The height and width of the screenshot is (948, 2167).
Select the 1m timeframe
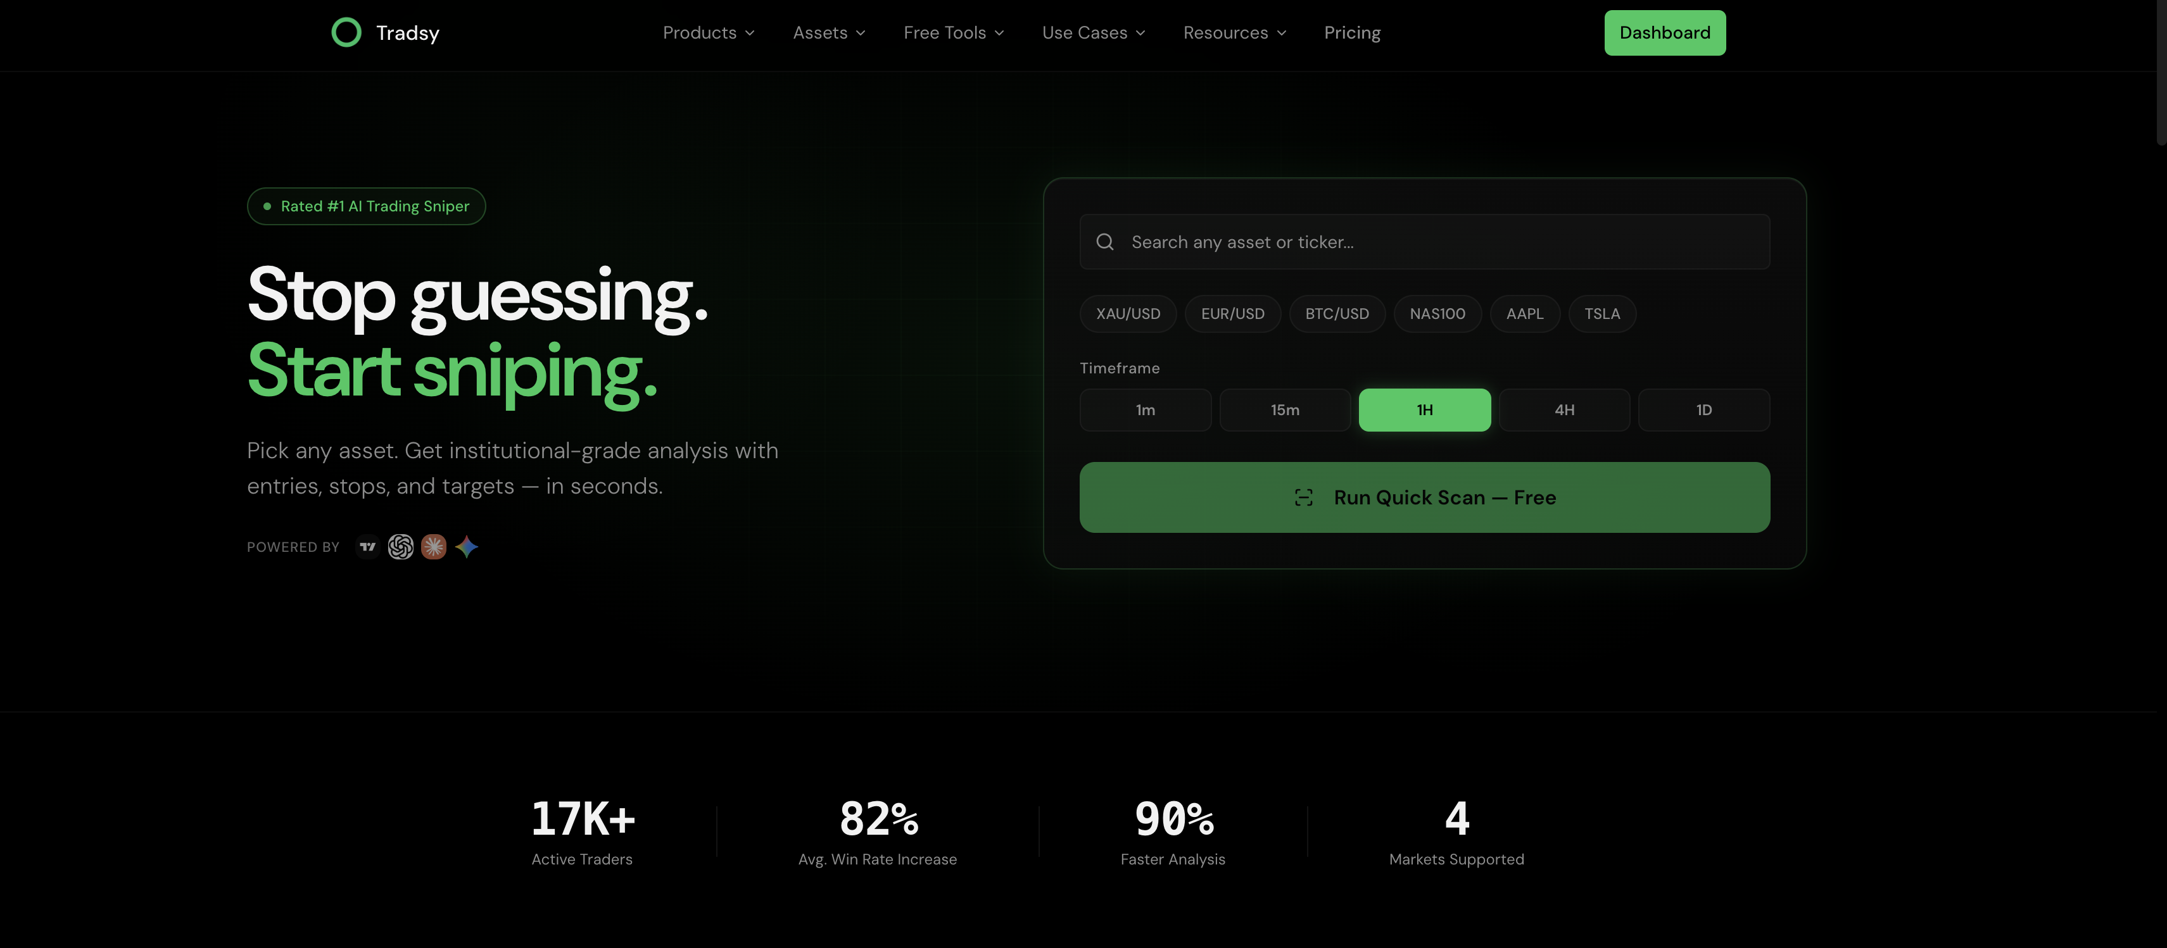point(1145,410)
